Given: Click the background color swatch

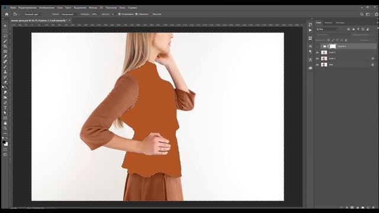Looking at the screenshot, I should pyautogui.click(x=7, y=144).
